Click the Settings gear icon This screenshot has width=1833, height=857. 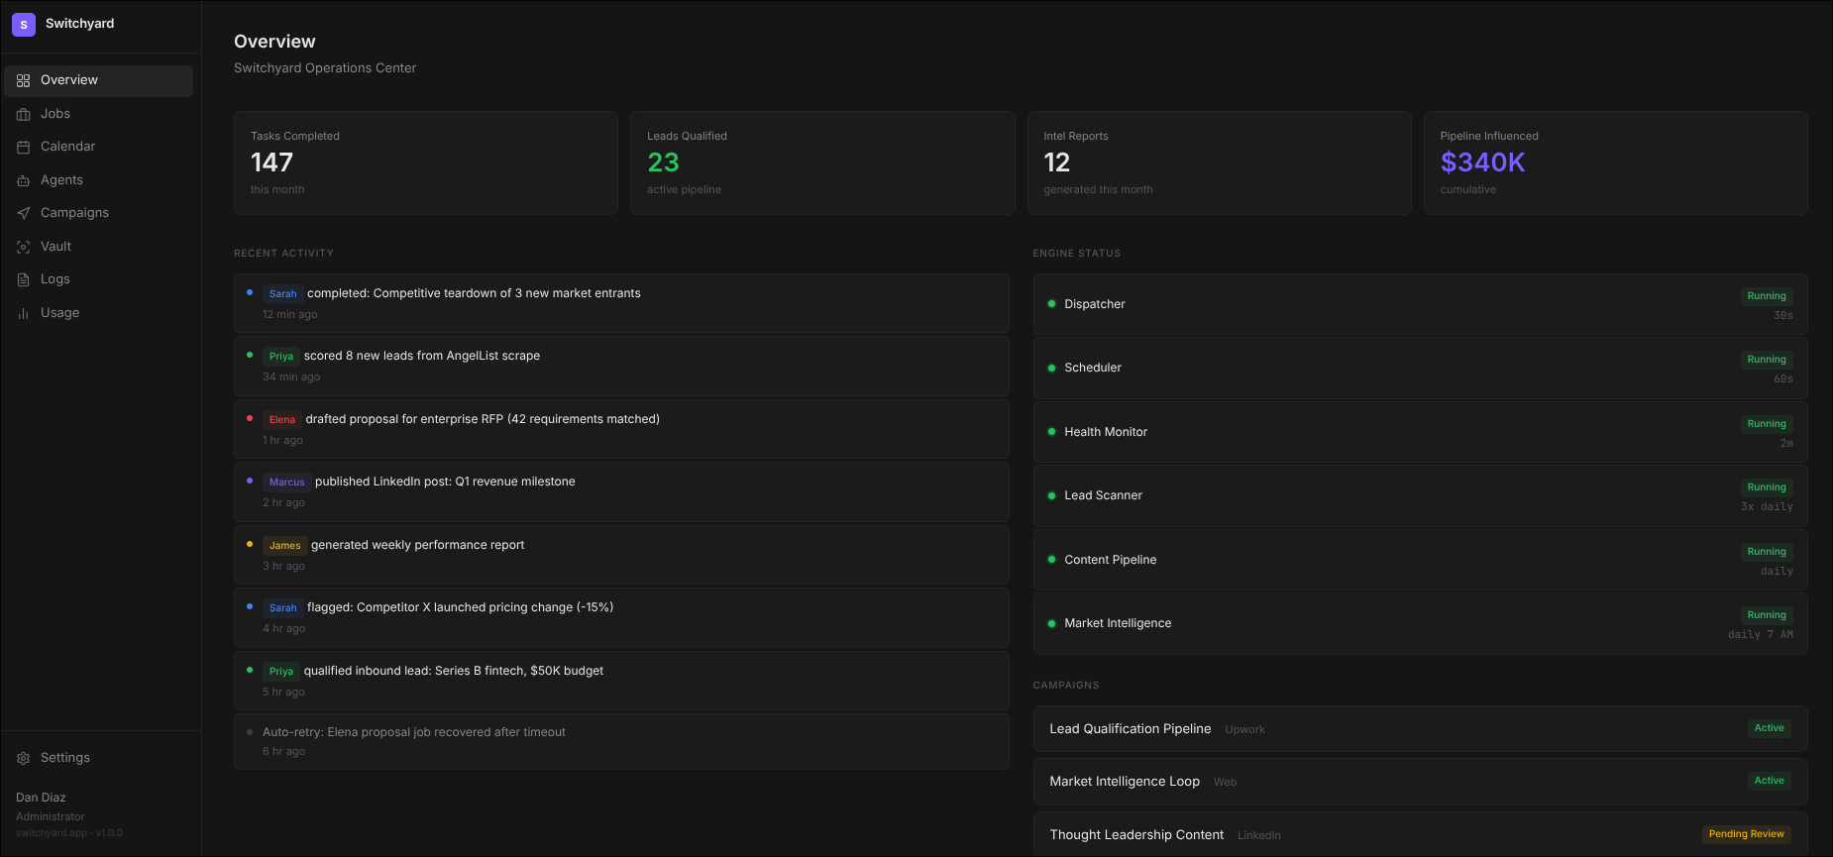(23, 758)
